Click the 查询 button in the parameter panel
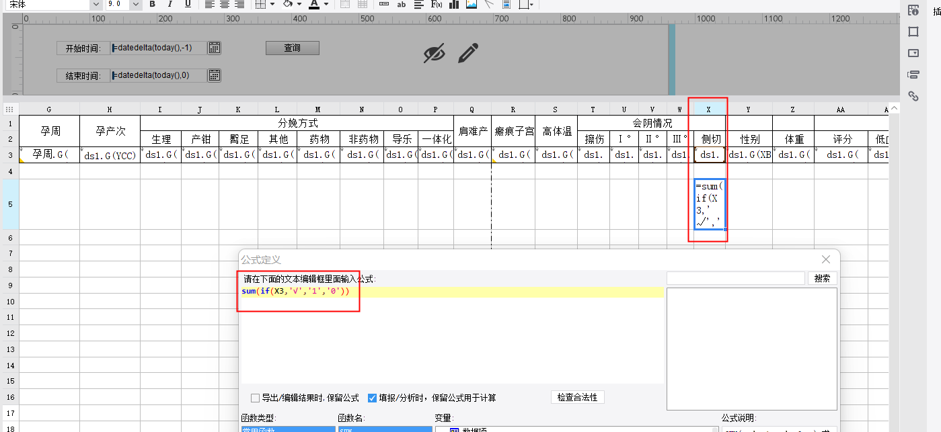941x432 pixels. [x=292, y=48]
